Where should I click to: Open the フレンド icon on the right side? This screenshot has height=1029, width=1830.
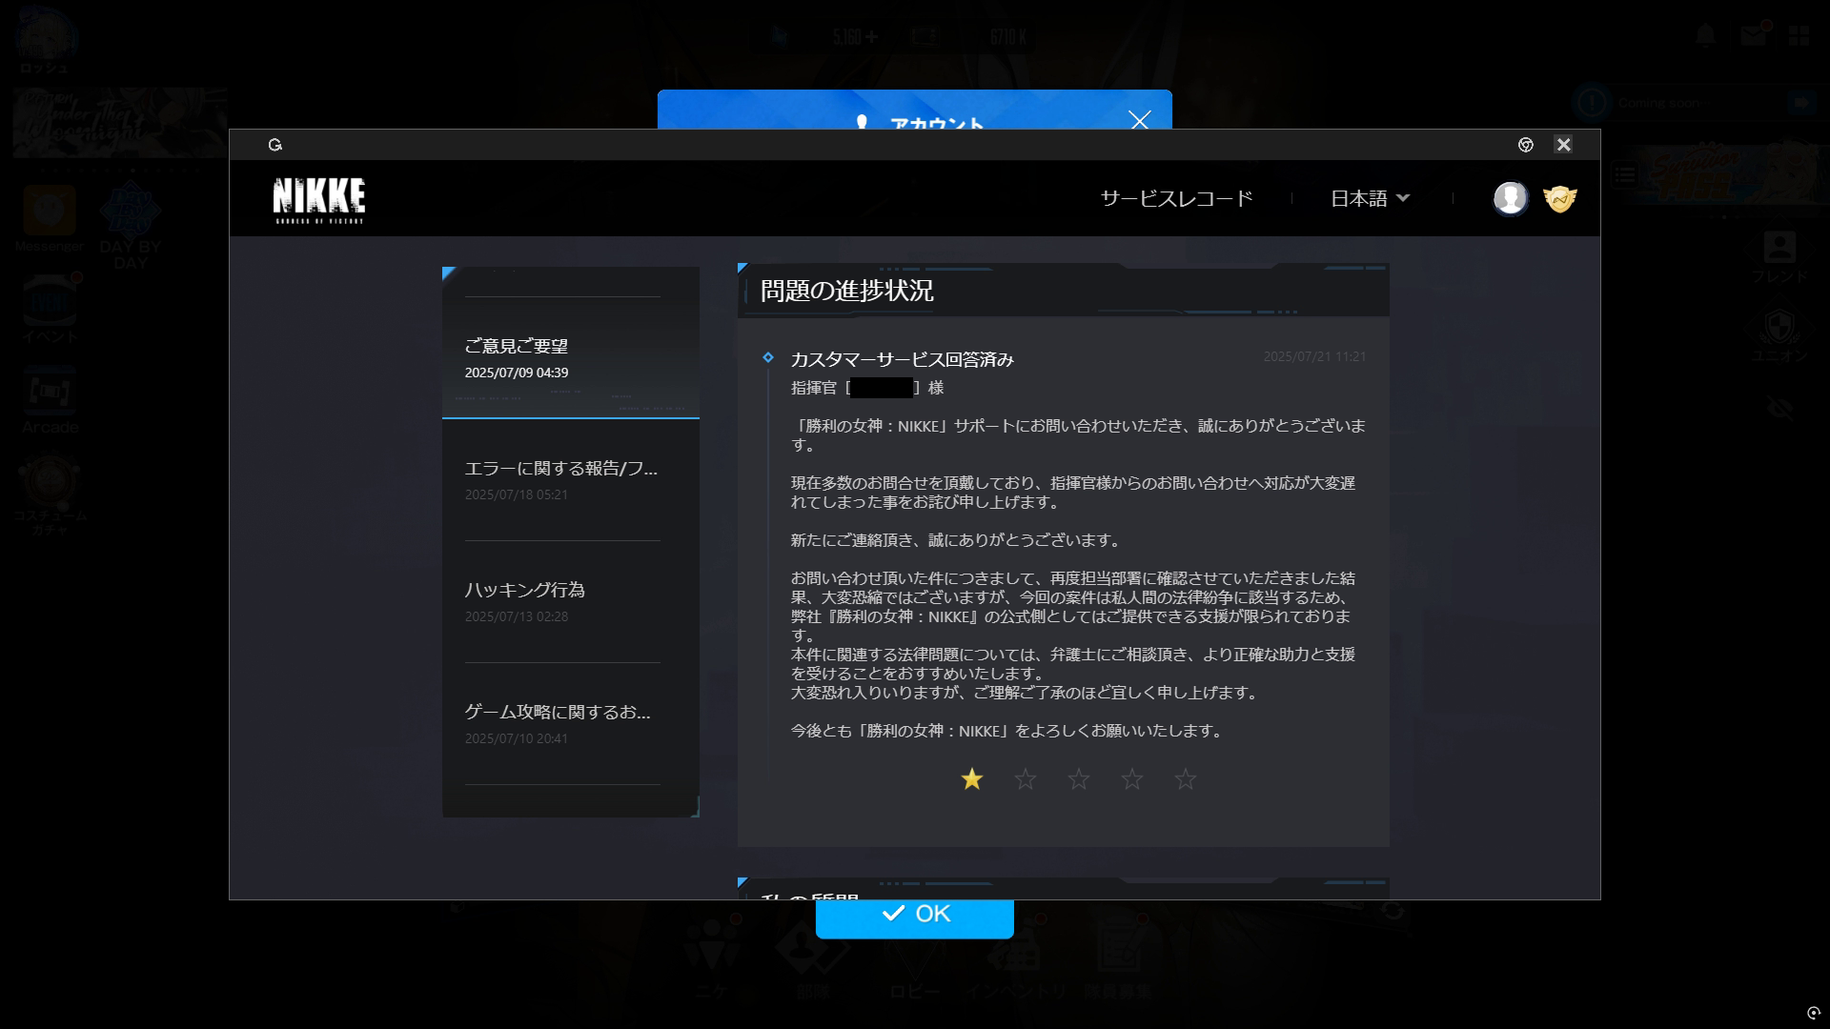point(1779,257)
